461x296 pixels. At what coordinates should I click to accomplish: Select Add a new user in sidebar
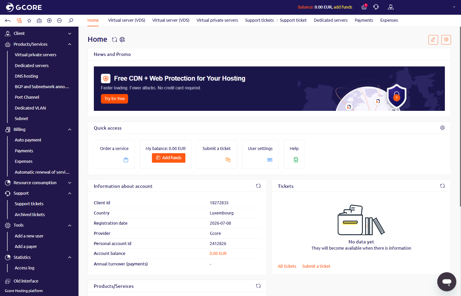point(29,236)
